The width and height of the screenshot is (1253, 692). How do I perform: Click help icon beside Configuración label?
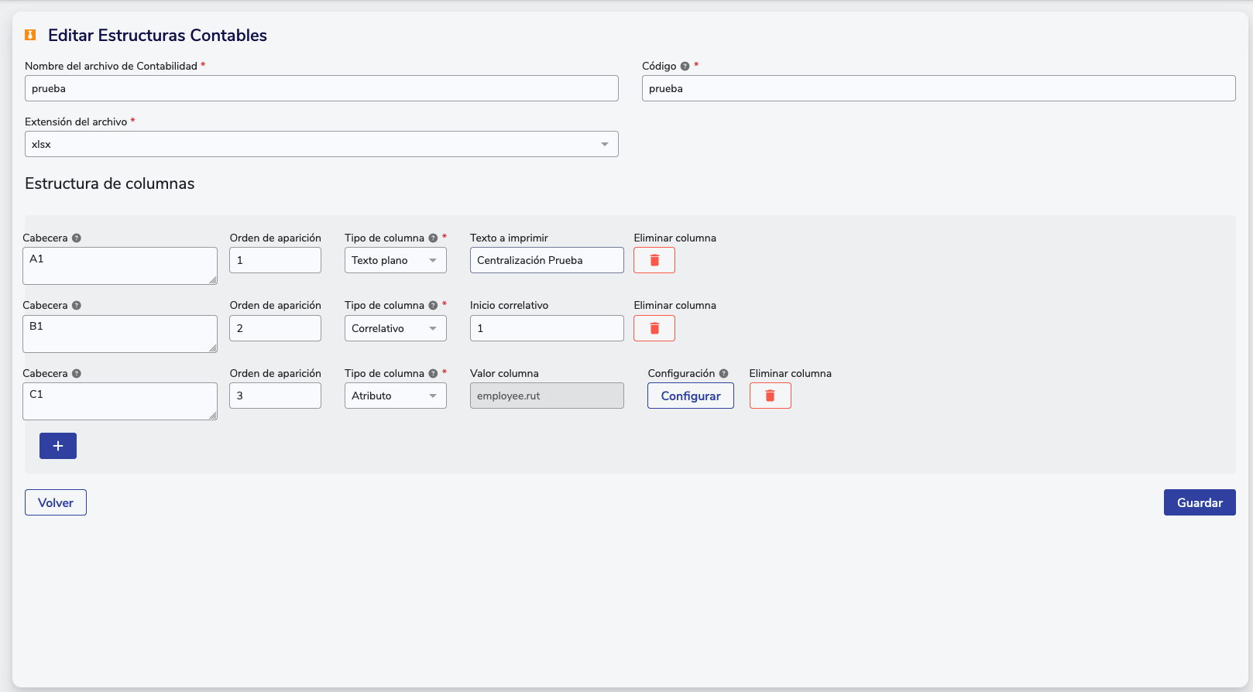click(x=723, y=374)
